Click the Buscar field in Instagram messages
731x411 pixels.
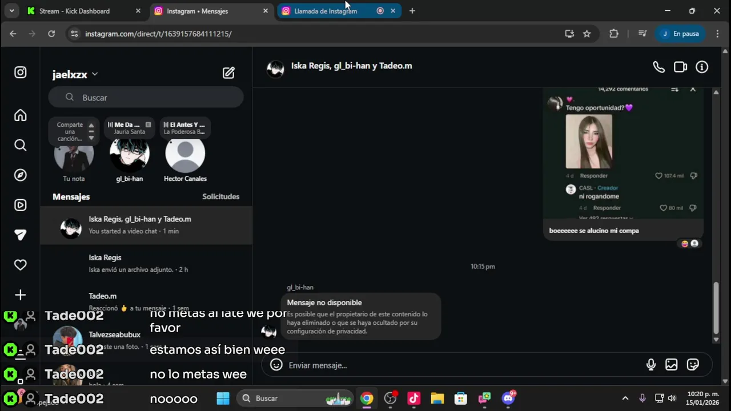pos(146,98)
